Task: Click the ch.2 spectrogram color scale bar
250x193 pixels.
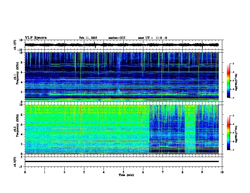Action: pyautogui.click(x=228, y=133)
